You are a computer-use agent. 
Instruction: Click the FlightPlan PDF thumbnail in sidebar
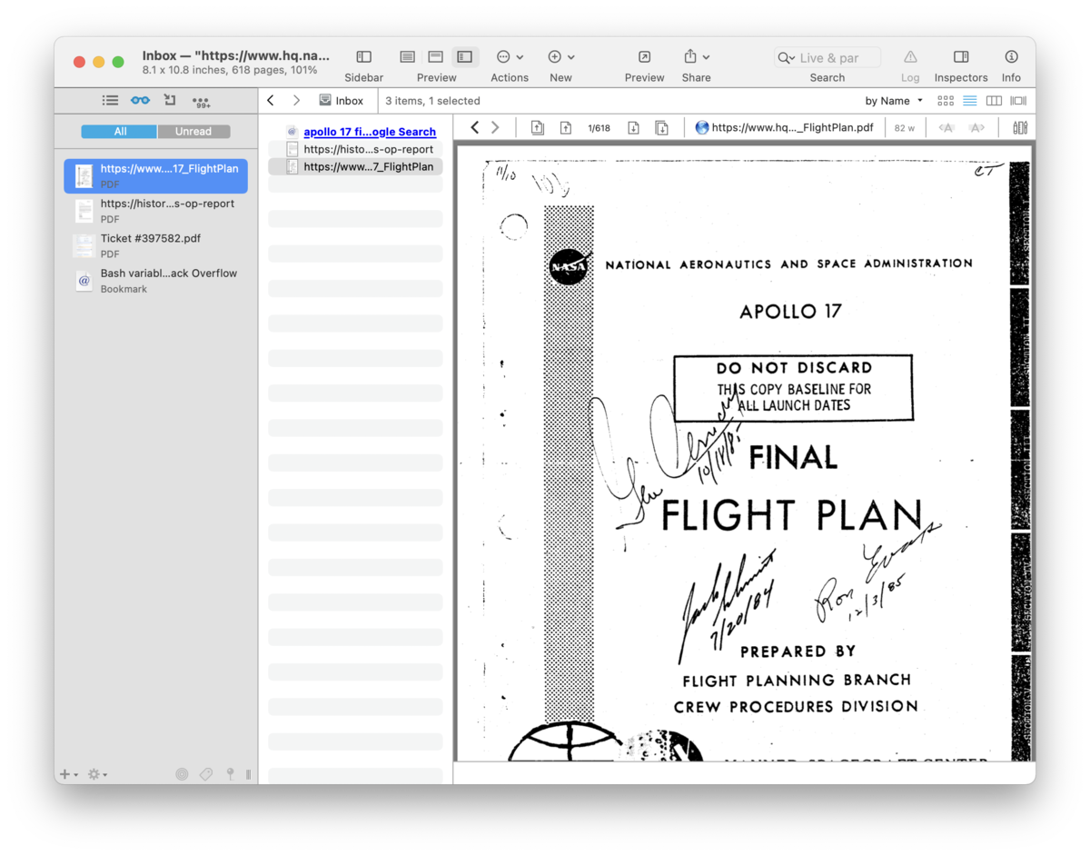click(x=84, y=176)
